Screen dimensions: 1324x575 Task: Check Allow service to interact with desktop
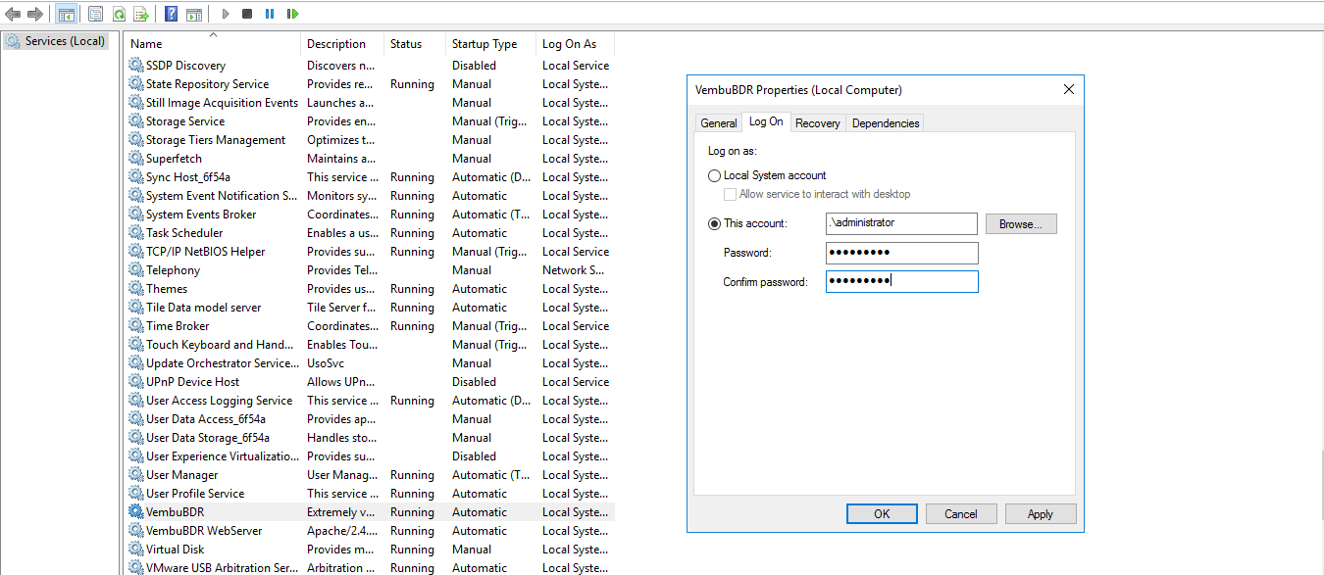pos(730,195)
